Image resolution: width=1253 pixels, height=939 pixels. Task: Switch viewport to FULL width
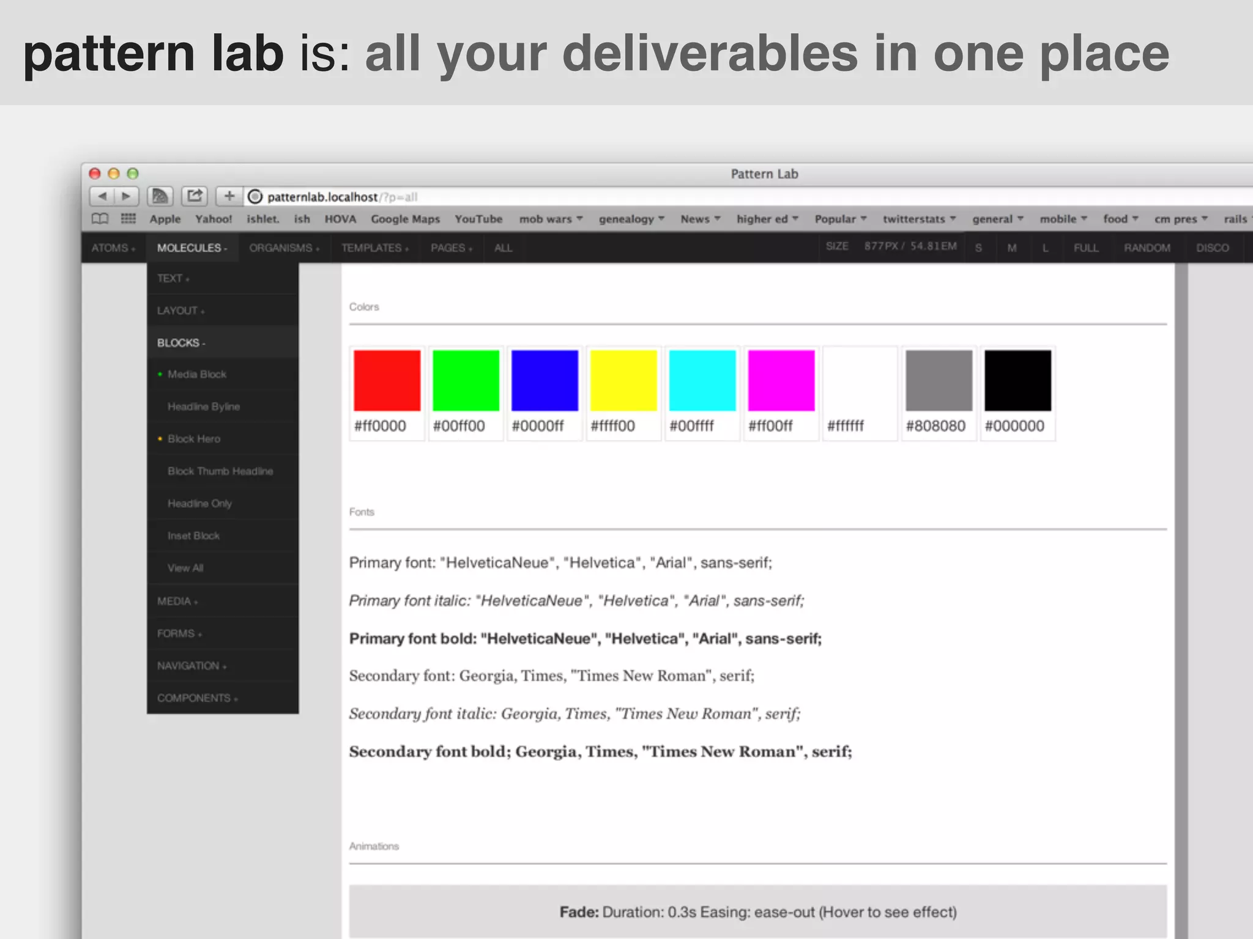coord(1085,248)
